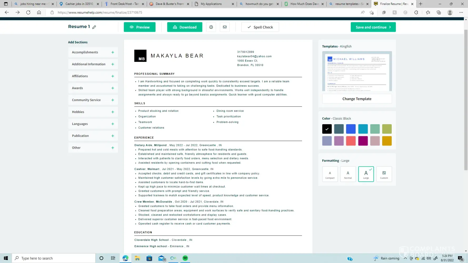Add the Publication section via plus icon
468x263 pixels.
(x=113, y=136)
